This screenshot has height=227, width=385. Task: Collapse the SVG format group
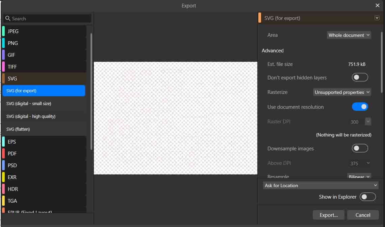pos(44,78)
